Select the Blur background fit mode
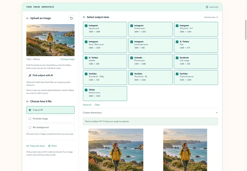The image size is (247, 171). [50, 127]
